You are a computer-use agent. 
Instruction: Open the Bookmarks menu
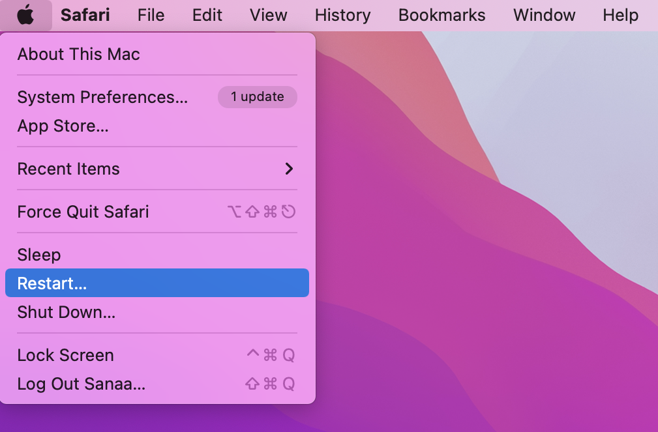tap(441, 15)
